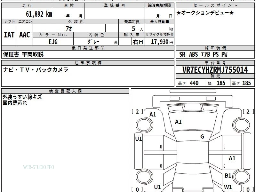Viewport: 256px width, 192px height.
Task: Click the 長さ 440 dimension
Action: click(x=188, y=83)
